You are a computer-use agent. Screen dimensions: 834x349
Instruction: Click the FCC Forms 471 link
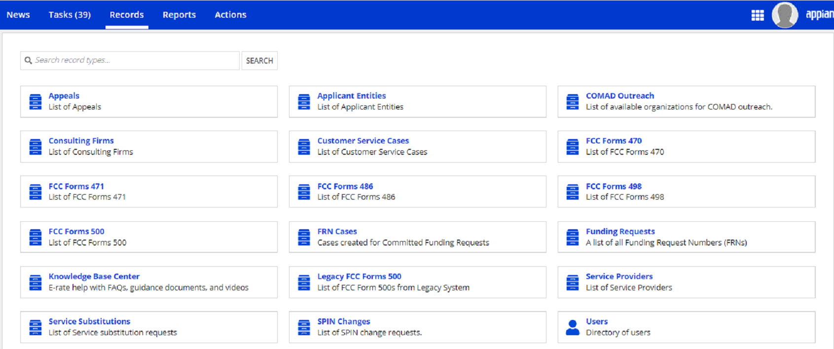tap(76, 186)
